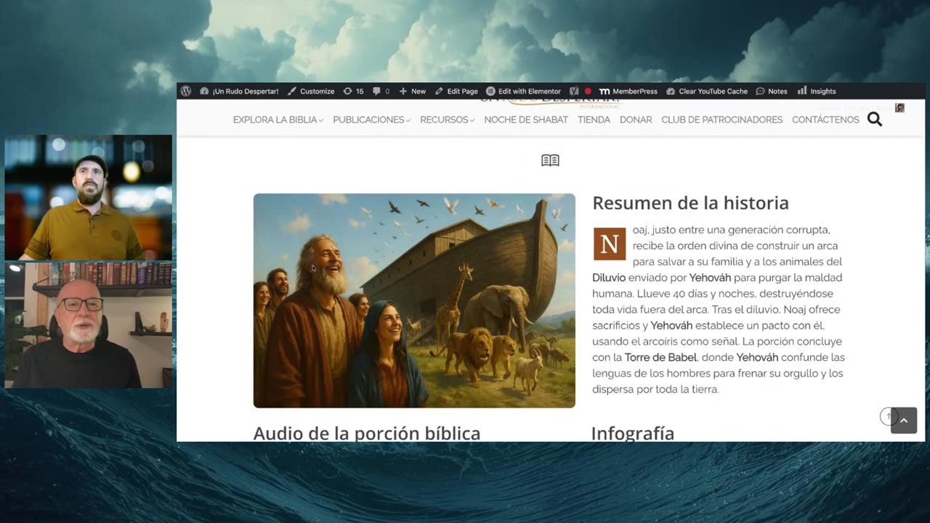Expand the PUBLICACIONES menu
This screenshot has height=523, width=930.
coord(371,120)
